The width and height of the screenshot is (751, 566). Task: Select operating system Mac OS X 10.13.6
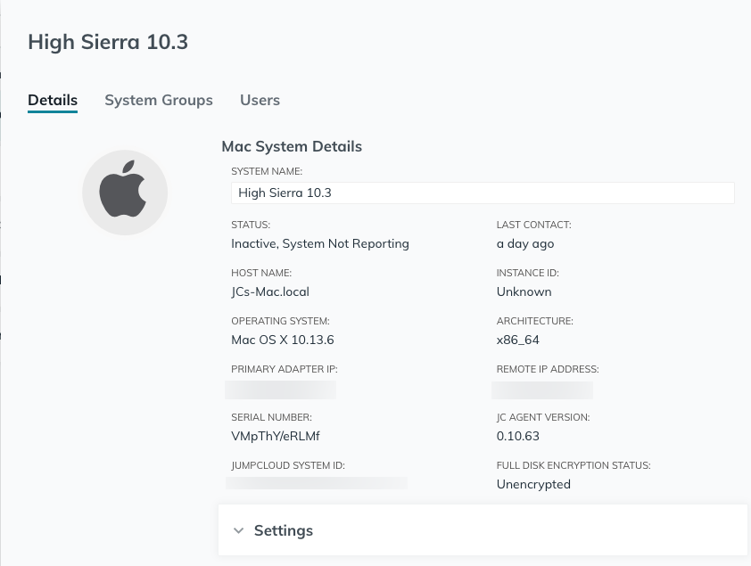[x=283, y=340]
